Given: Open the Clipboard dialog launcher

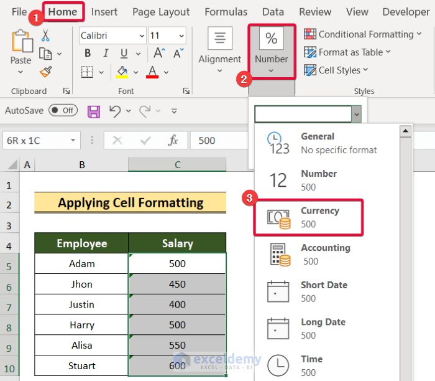Looking at the screenshot, I should click(66, 91).
